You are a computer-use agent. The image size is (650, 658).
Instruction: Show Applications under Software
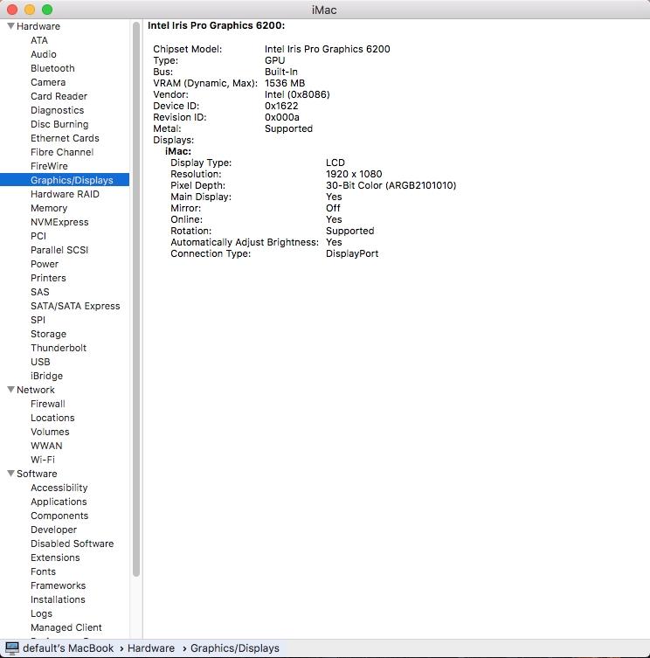coord(59,502)
